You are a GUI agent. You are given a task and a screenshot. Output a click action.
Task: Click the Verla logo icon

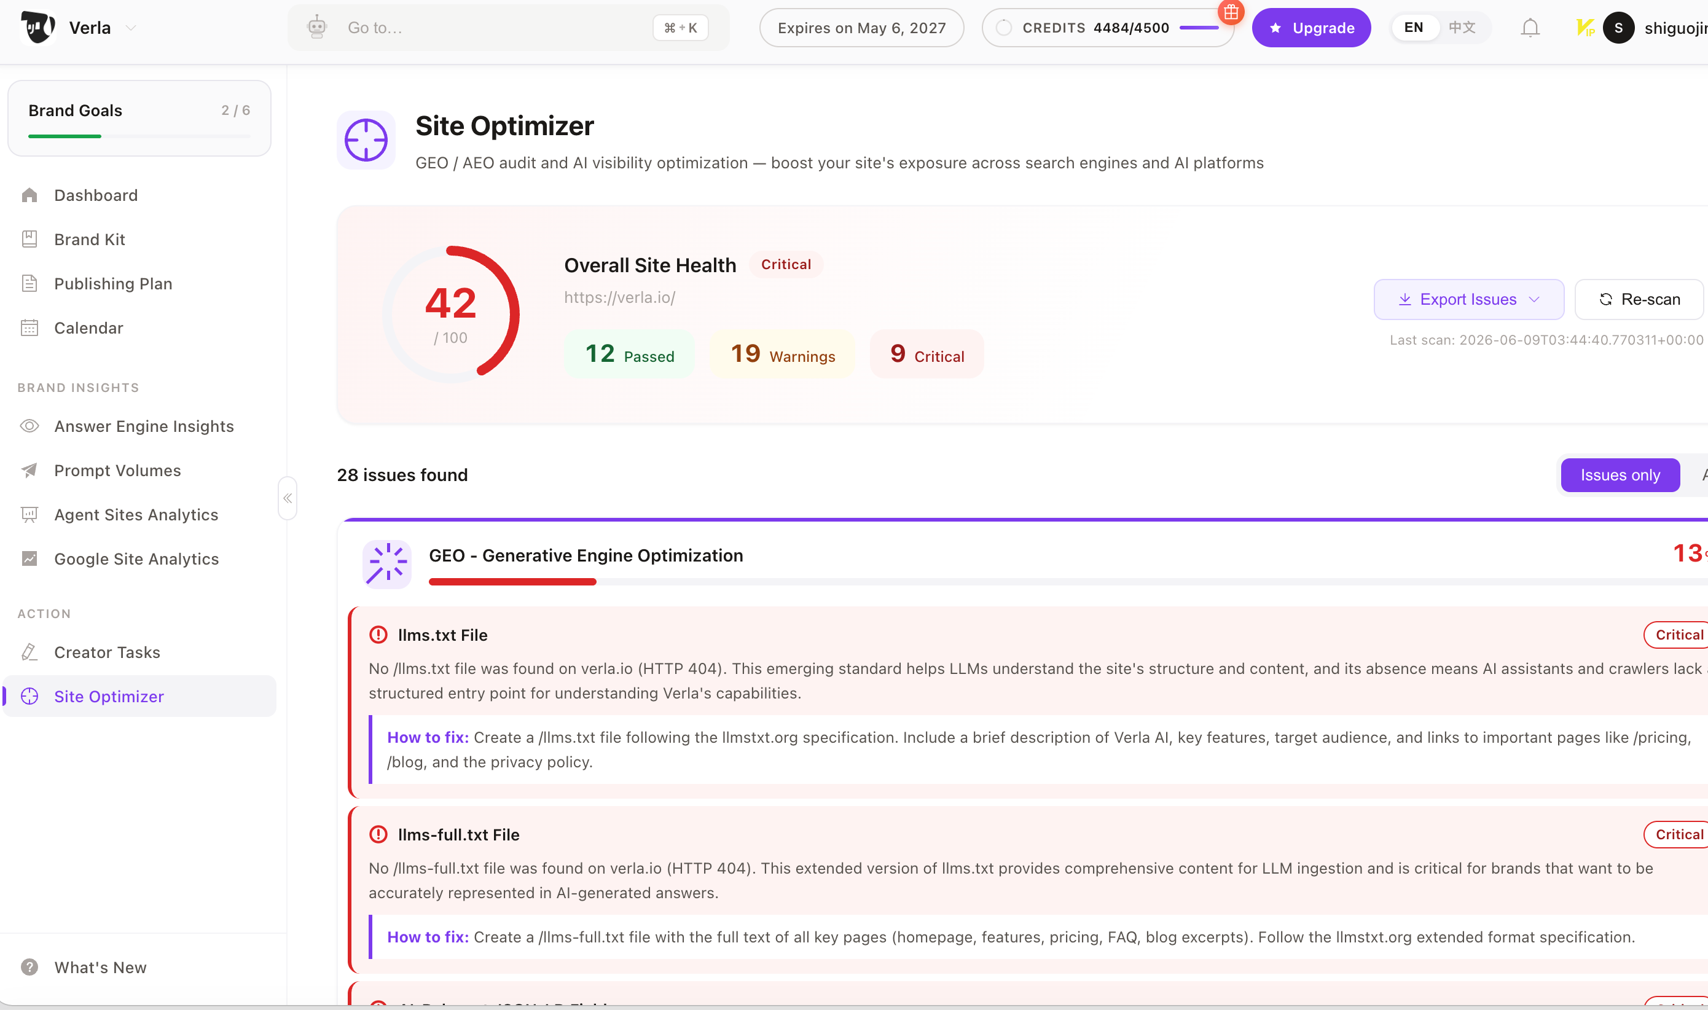coord(38,27)
